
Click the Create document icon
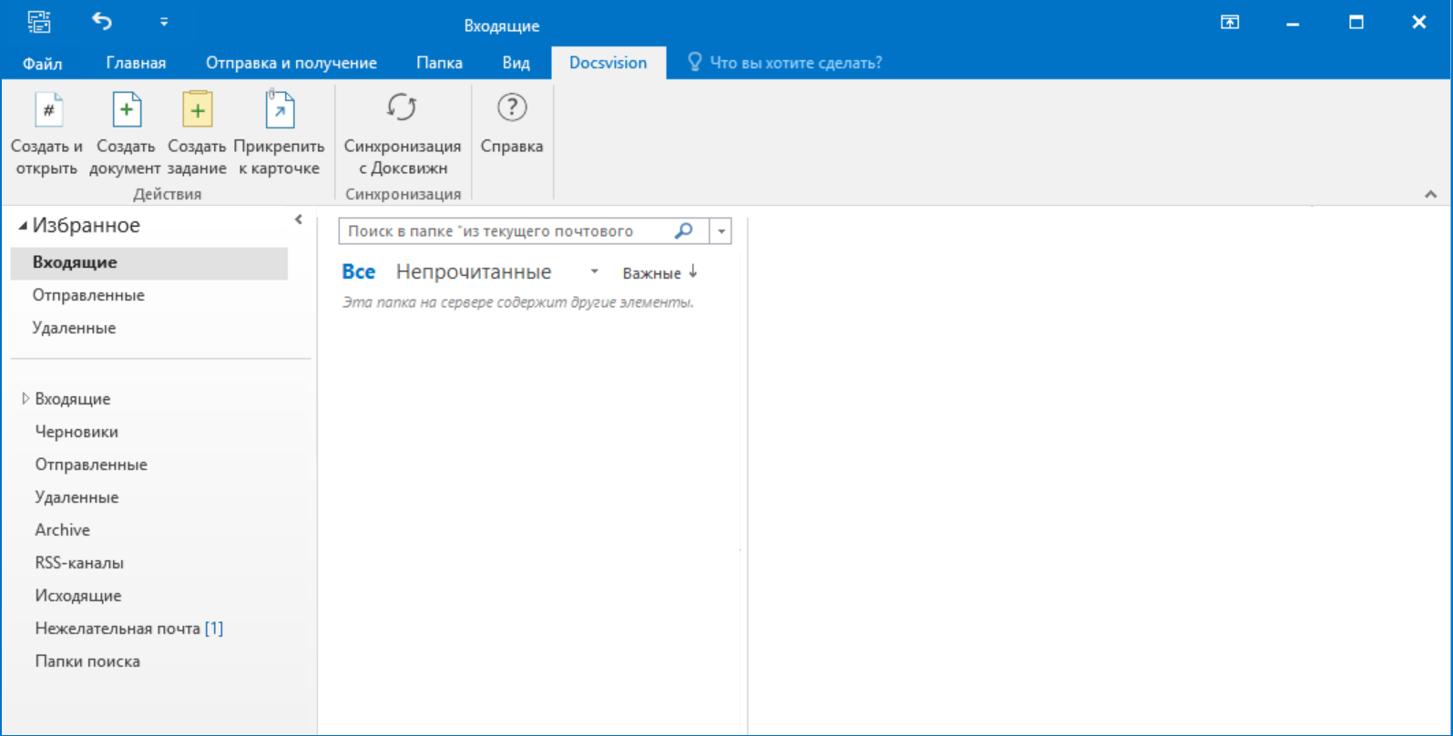[126, 110]
